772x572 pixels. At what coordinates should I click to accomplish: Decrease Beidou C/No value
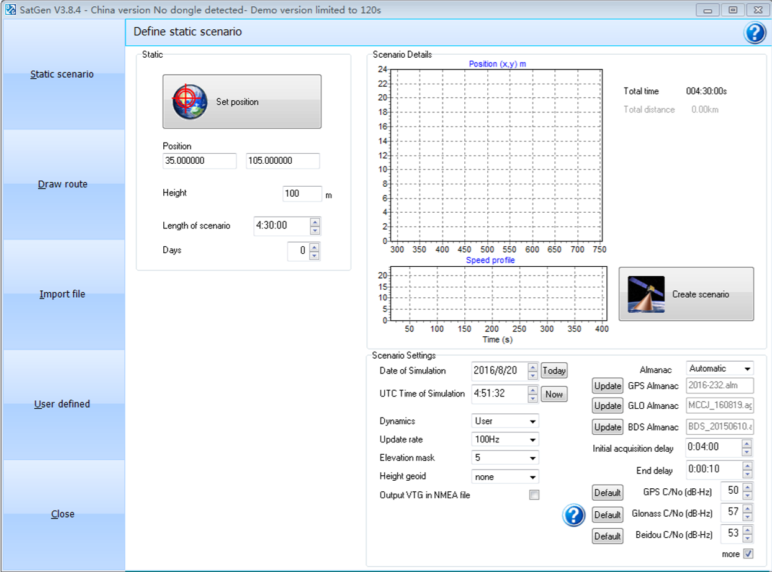[x=747, y=538]
